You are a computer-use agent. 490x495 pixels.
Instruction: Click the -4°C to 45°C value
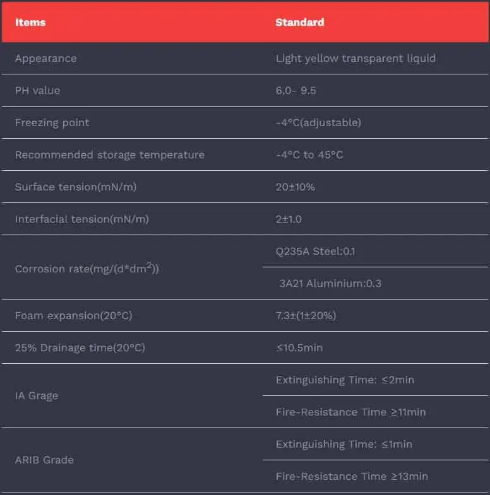click(x=309, y=154)
